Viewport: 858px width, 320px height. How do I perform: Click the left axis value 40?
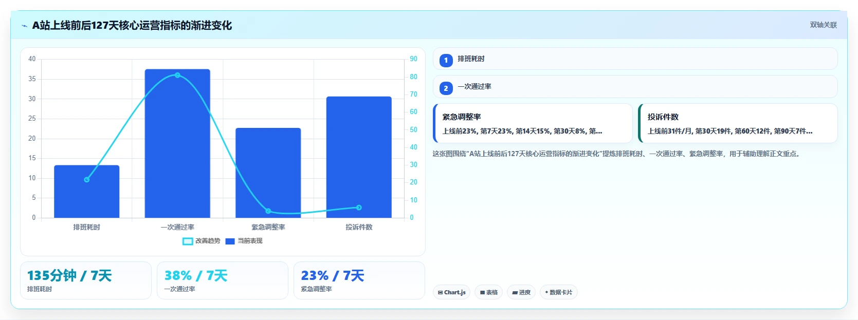pos(32,59)
